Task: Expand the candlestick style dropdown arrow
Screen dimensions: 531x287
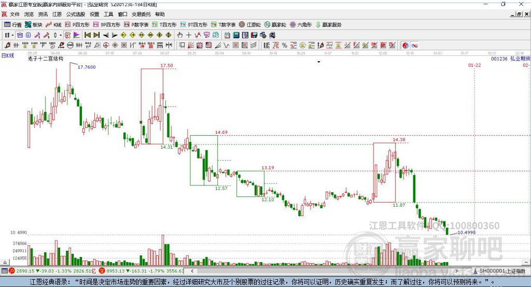Action: click(x=61, y=35)
